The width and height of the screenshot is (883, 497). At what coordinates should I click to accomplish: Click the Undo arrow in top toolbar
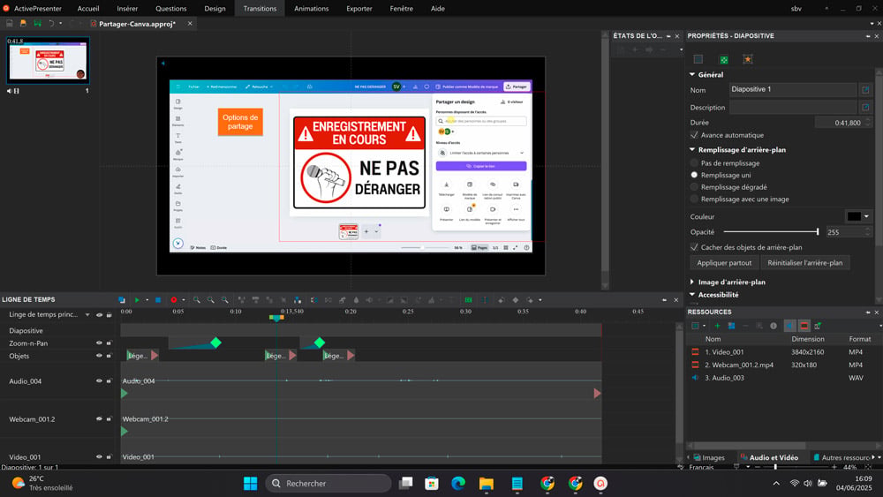(x=51, y=24)
